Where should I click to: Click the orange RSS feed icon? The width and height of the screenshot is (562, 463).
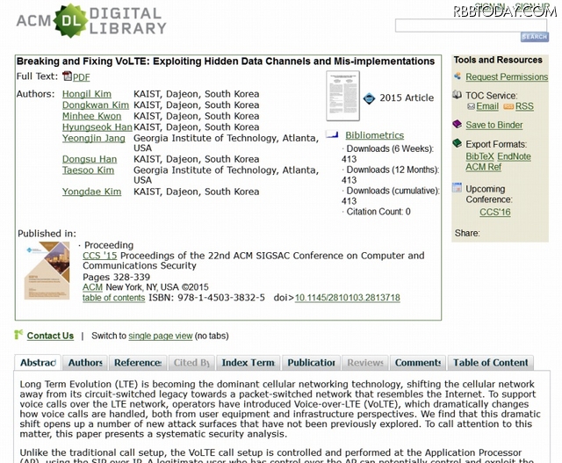point(508,106)
